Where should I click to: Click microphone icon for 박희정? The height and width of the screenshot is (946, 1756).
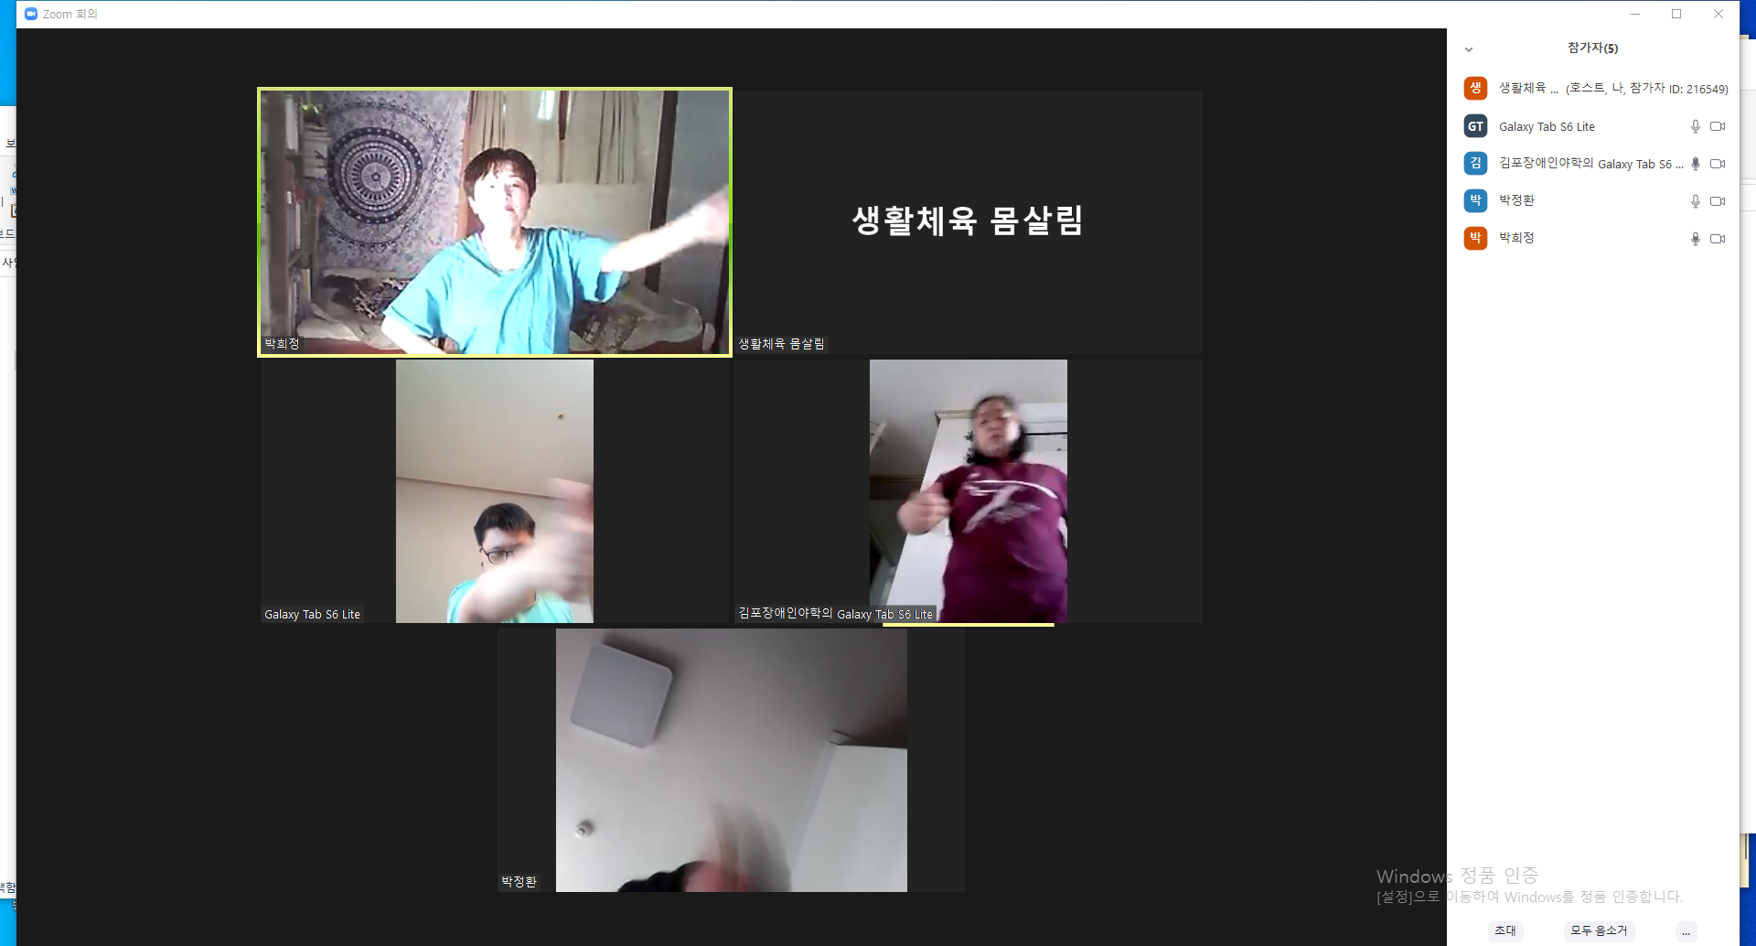pyautogui.click(x=1695, y=239)
